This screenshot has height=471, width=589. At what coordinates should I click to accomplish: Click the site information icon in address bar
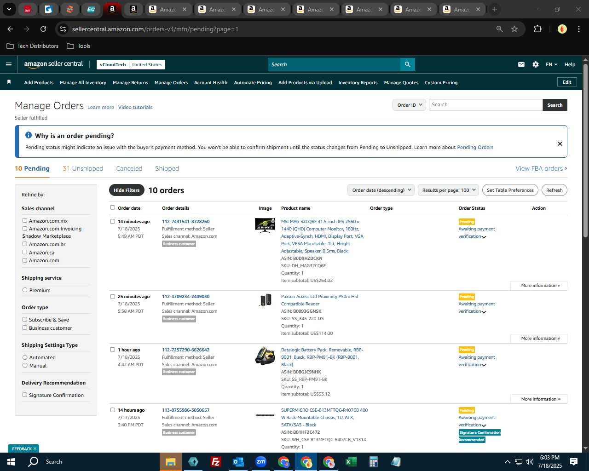coord(63,29)
